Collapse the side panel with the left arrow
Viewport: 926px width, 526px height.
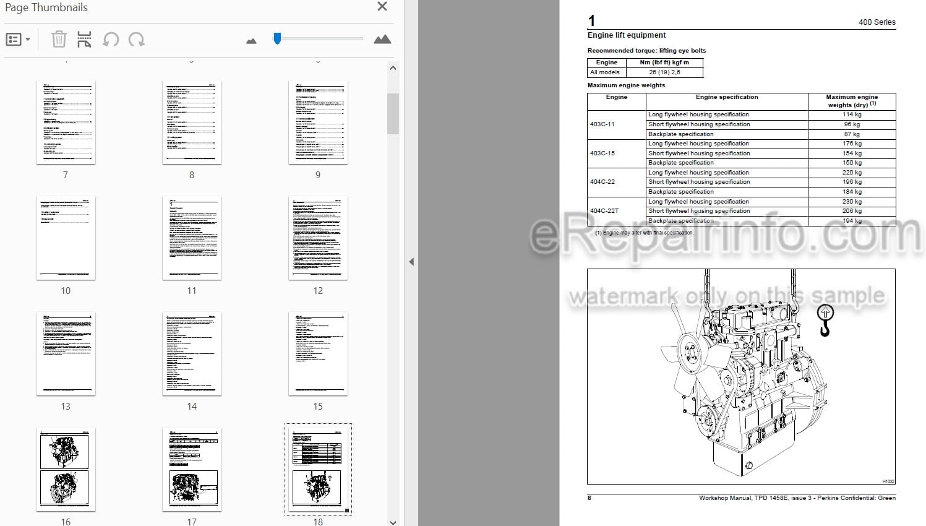pyautogui.click(x=411, y=262)
